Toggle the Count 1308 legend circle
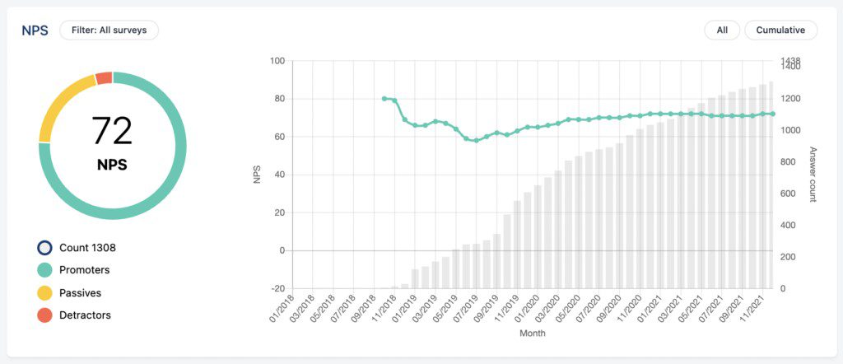The height and width of the screenshot is (364, 843). pyautogui.click(x=45, y=248)
